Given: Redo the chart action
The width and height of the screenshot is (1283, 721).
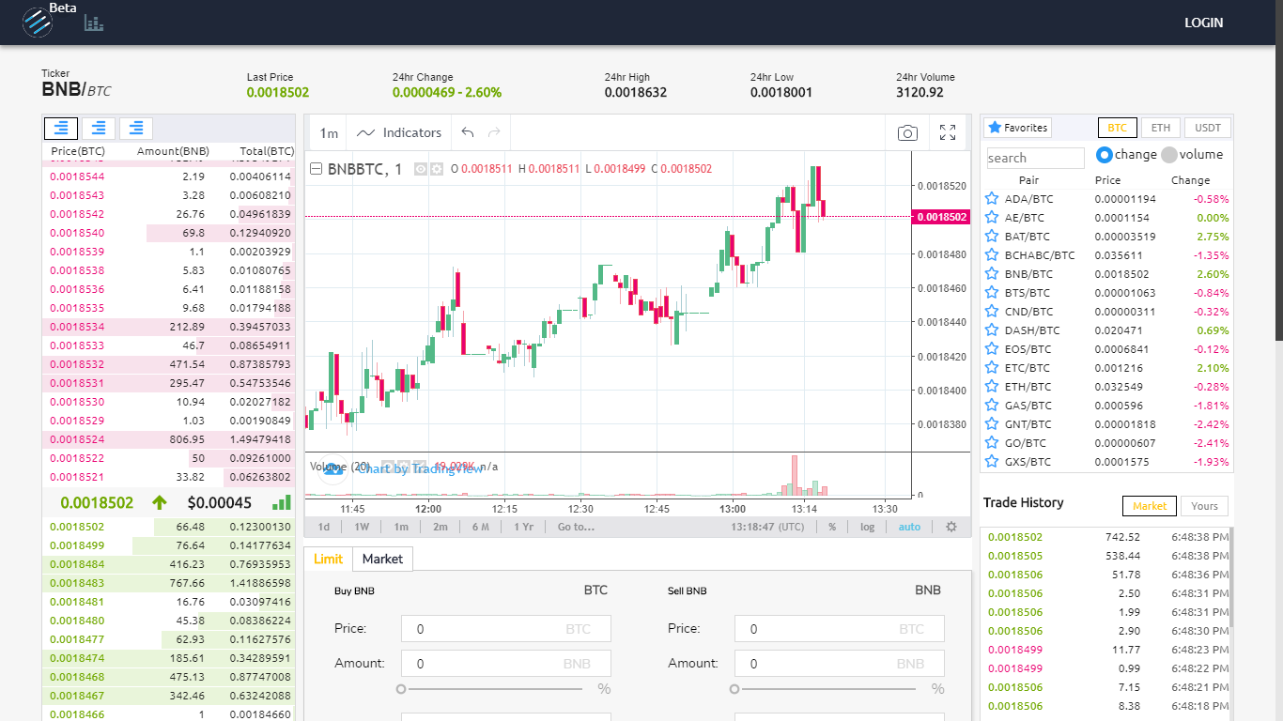Looking at the screenshot, I should 494,133.
